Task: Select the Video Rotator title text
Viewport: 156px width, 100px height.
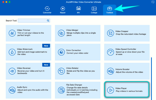Action: [72, 68]
